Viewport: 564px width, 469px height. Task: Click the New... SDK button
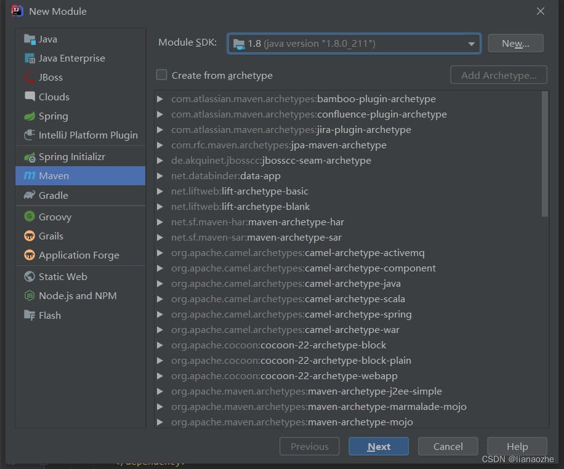pyautogui.click(x=515, y=43)
